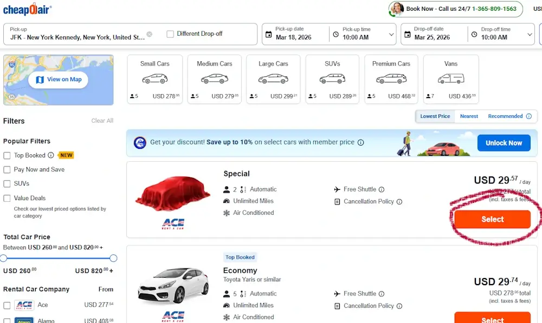Click the Economy car transmission icon
This screenshot has width=542, height=323.
[x=243, y=294]
